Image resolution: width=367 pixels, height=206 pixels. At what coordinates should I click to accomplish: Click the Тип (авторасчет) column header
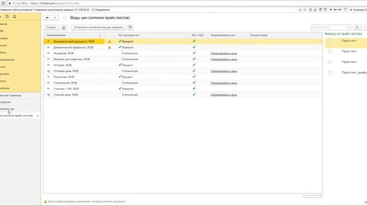point(128,35)
